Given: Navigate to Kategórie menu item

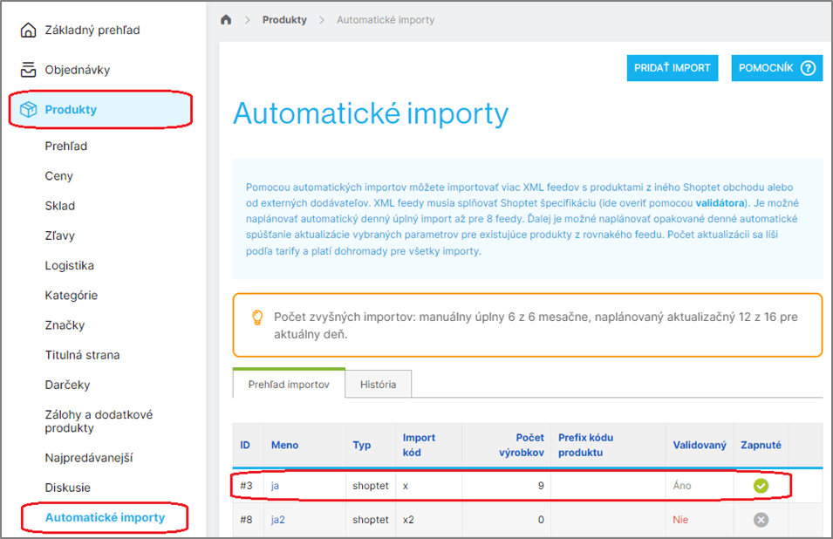Looking at the screenshot, I should tap(72, 296).
